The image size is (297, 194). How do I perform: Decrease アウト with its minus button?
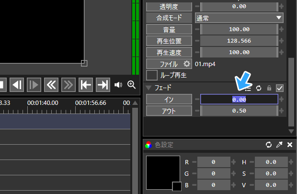197,111
